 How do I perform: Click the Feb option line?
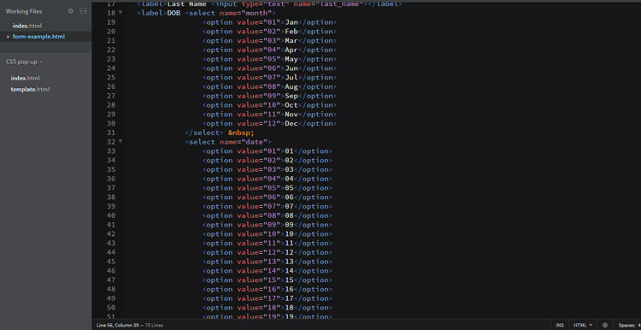[269, 32]
